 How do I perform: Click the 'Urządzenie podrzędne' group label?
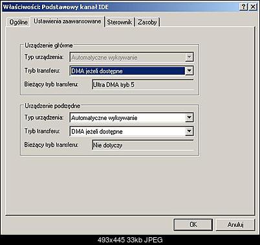52,106
